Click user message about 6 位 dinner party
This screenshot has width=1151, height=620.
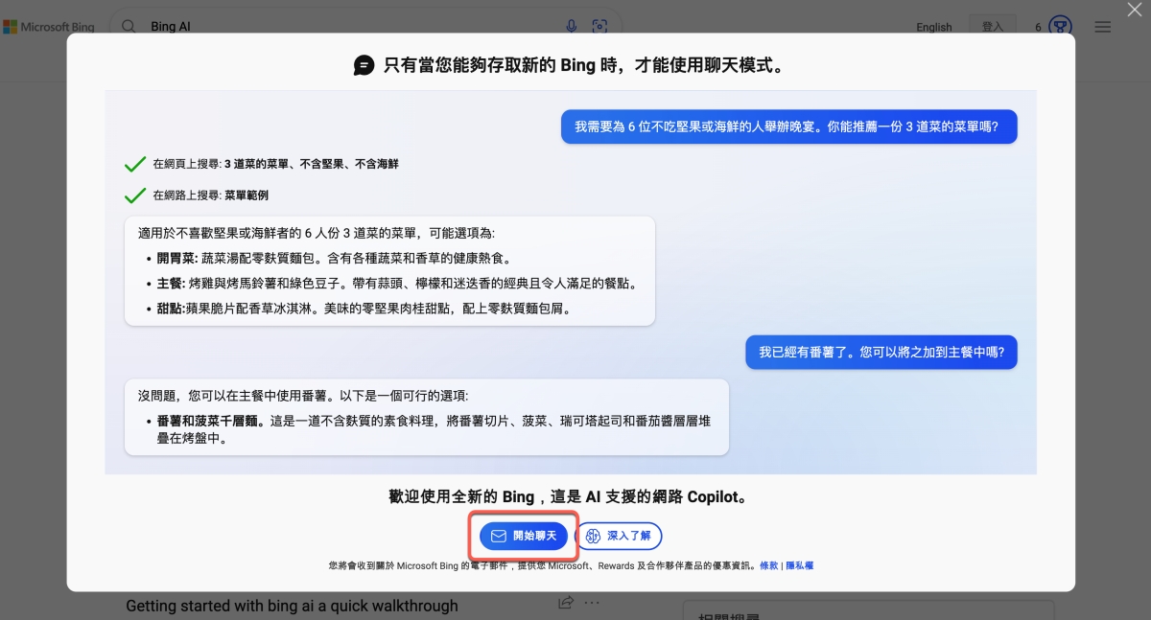click(x=788, y=126)
